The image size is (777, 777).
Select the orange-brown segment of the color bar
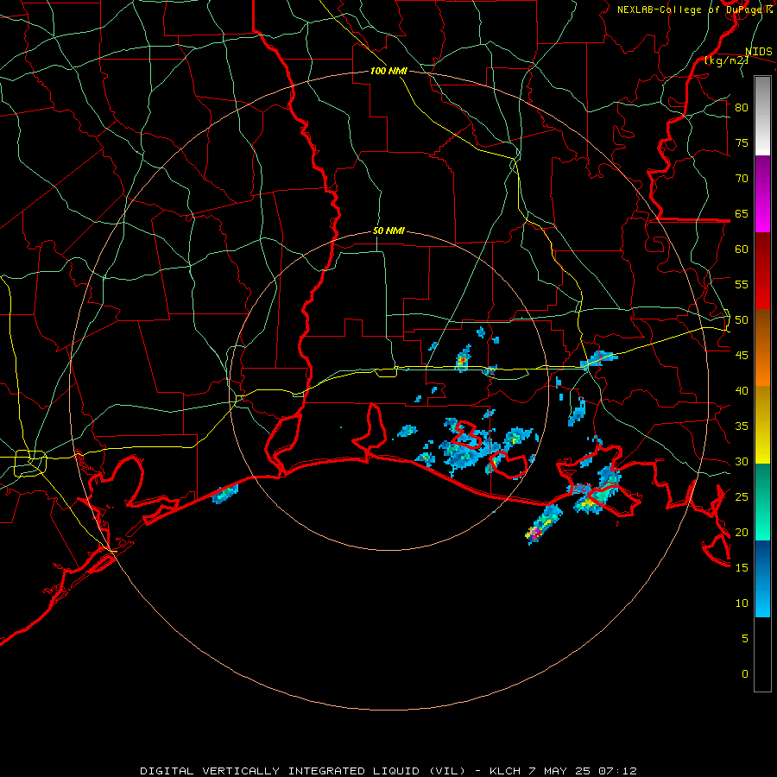coord(762,349)
